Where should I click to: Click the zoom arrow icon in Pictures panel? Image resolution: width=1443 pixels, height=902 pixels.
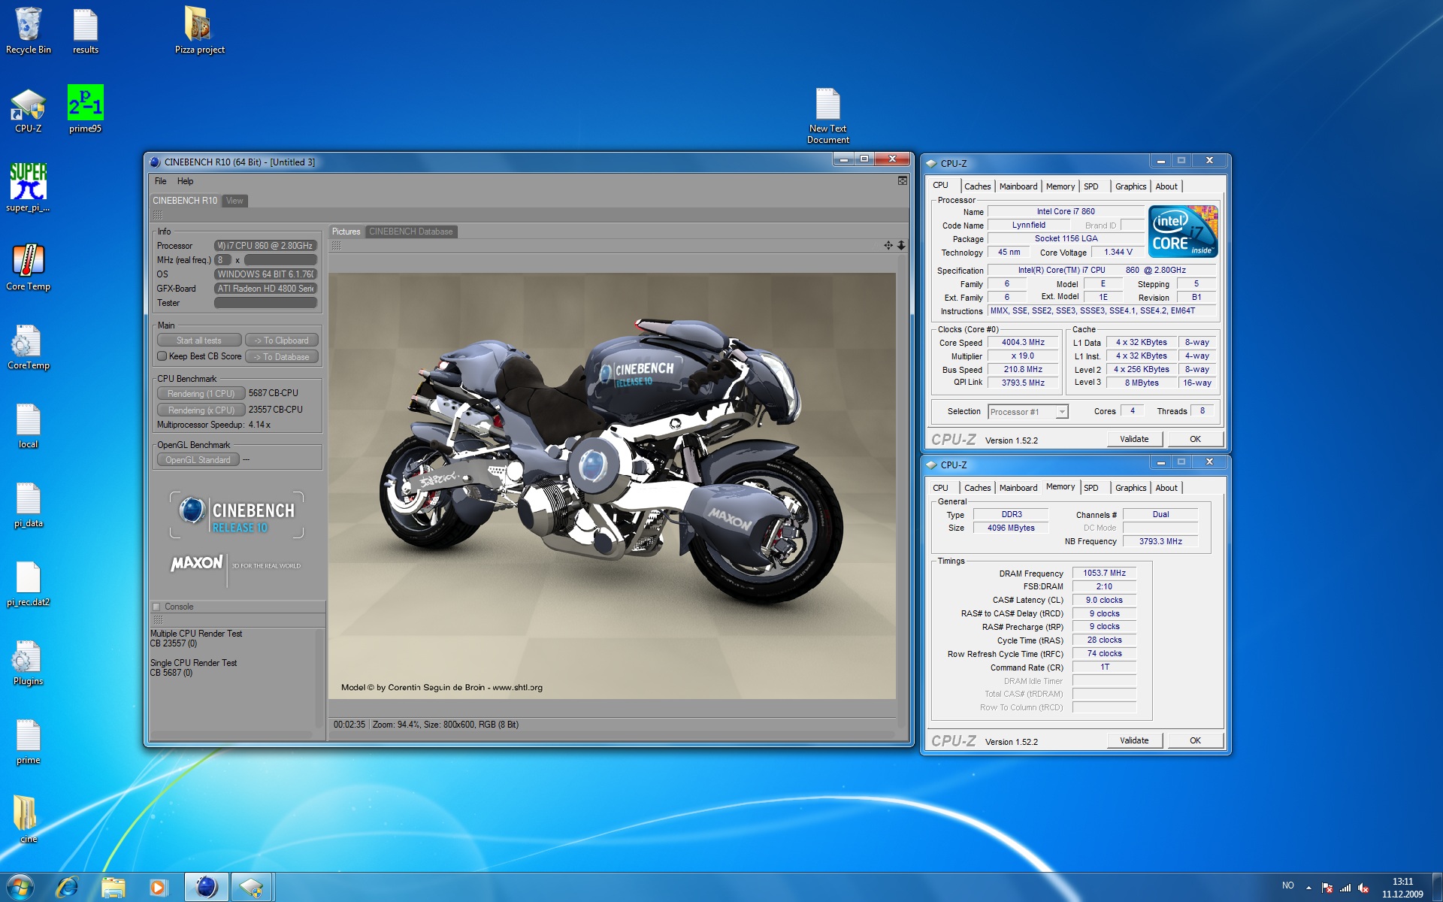coord(901,245)
